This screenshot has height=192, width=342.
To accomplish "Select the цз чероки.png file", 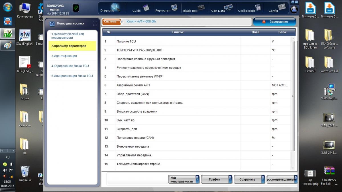I will click(x=310, y=177).
